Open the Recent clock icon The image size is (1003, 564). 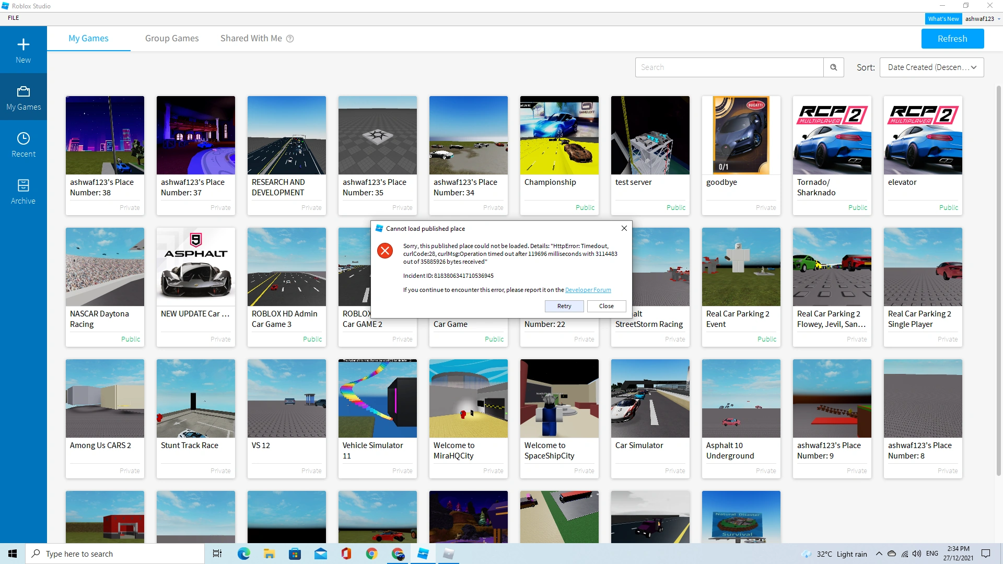point(24,138)
